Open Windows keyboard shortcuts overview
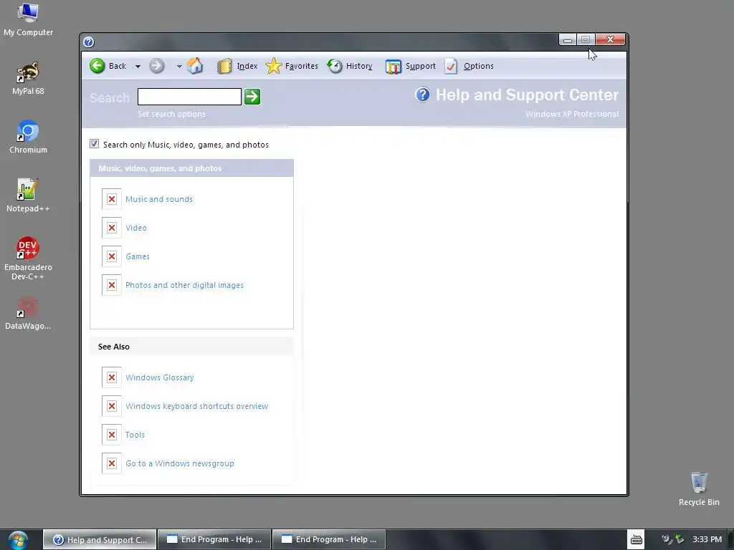This screenshot has height=550, width=734. coord(197,406)
